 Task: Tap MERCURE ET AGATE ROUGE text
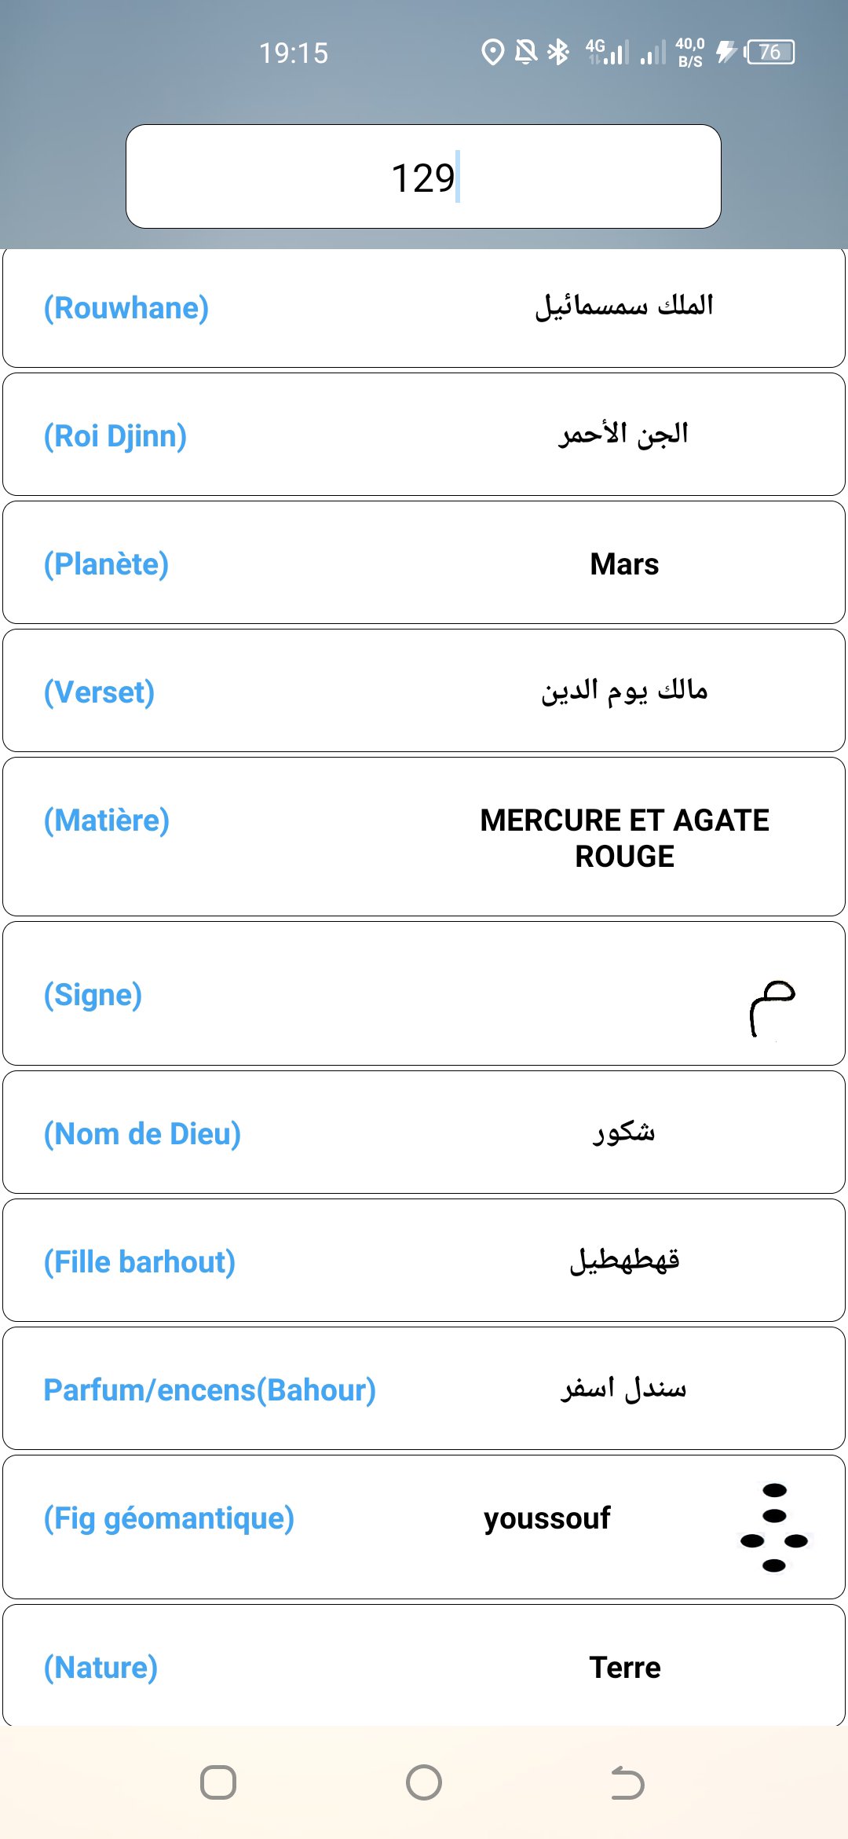[x=625, y=838]
